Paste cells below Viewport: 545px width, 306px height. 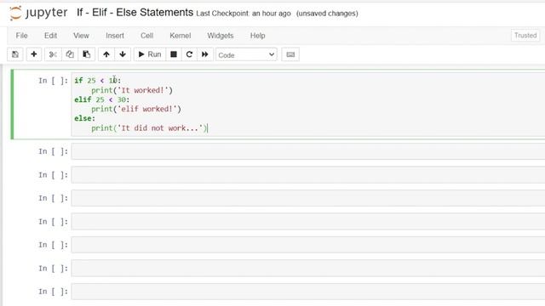tap(87, 54)
